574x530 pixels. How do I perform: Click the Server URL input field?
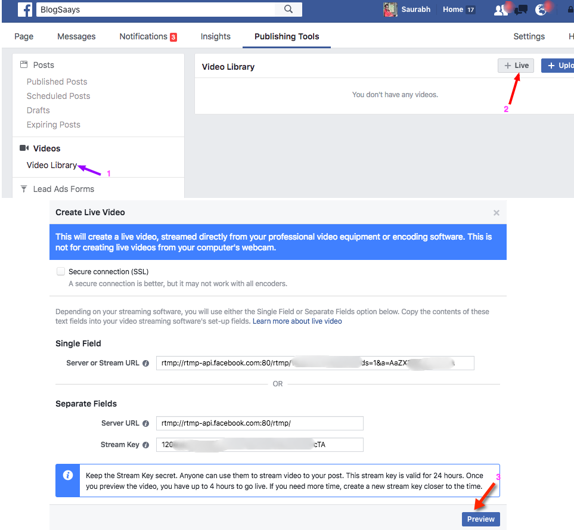point(259,423)
